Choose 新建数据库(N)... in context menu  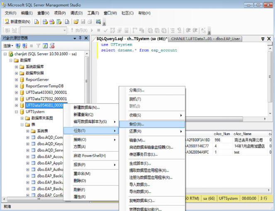point(91,108)
